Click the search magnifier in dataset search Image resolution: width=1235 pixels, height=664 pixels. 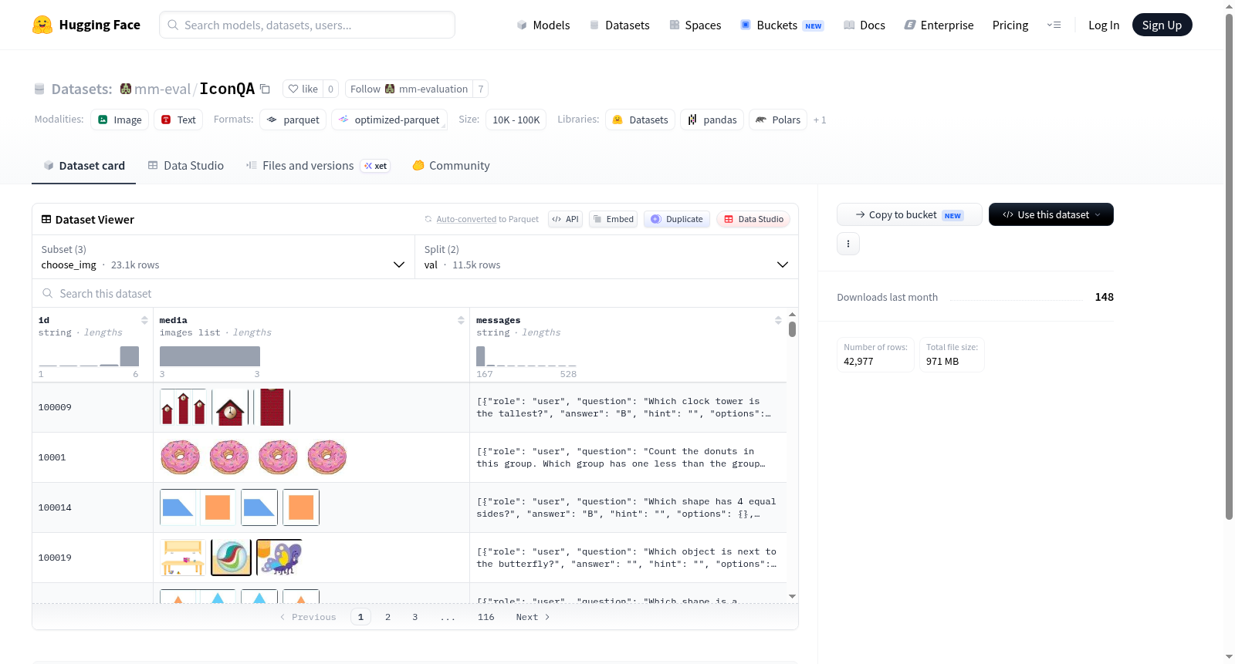point(48,293)
